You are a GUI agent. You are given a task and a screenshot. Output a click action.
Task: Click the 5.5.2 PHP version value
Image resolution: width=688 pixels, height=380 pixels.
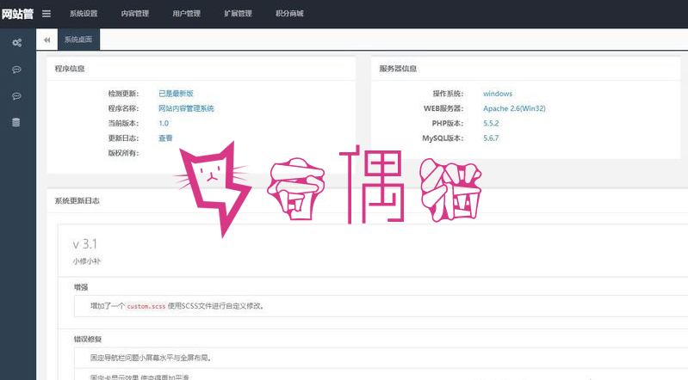(491, 123)
